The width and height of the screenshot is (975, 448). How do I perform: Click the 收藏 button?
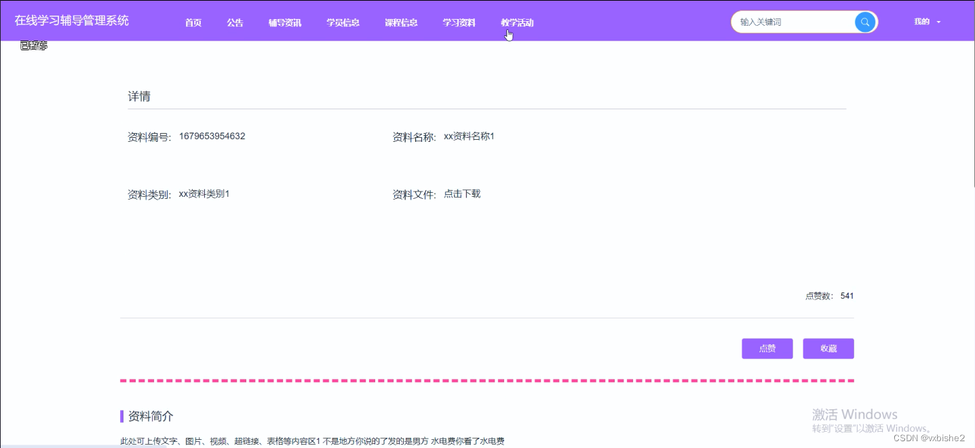[828, 348]
